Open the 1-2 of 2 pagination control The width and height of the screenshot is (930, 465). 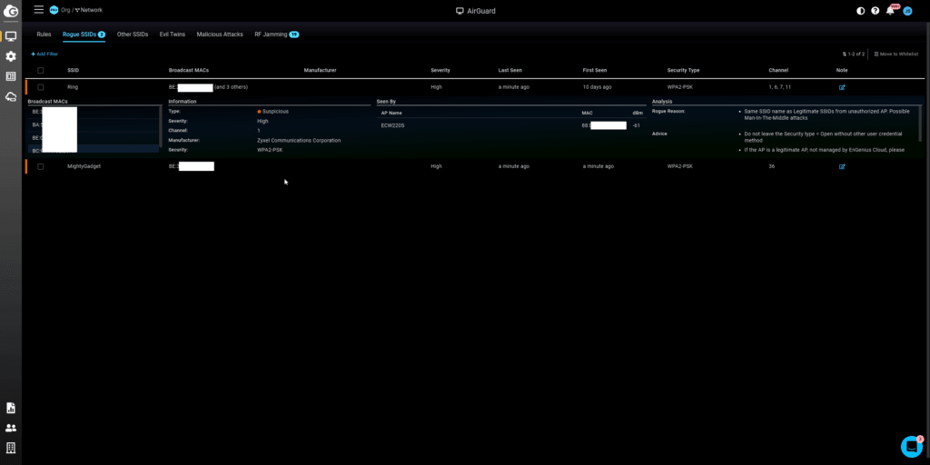pos(853,54)
